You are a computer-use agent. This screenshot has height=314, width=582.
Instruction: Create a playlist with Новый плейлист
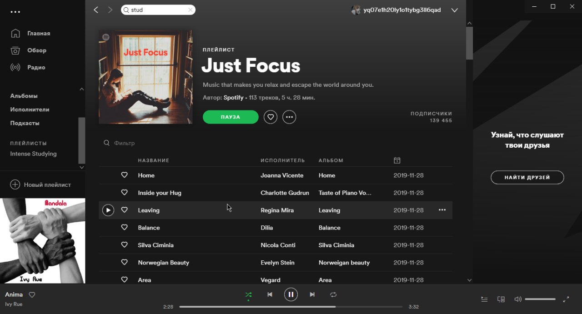click(41, 184)
